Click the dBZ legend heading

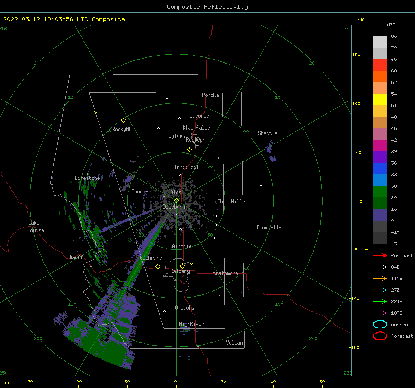click(391, 24)
